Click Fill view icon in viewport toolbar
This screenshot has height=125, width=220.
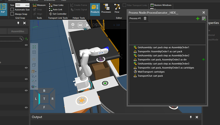pyautogui.click(x=34, y=47)
